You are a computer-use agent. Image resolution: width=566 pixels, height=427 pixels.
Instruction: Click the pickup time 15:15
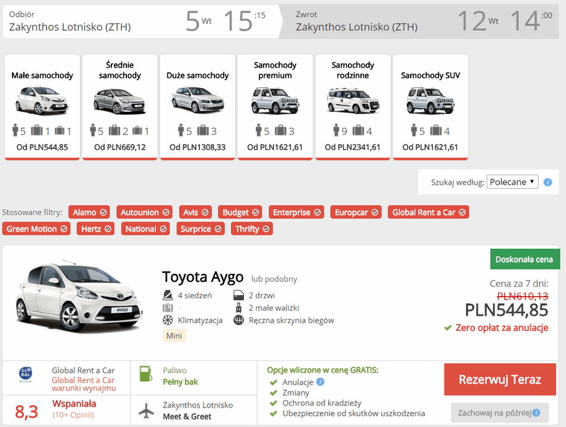point(245,21)
